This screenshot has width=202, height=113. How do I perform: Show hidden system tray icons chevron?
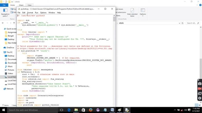tap(175, 110)
